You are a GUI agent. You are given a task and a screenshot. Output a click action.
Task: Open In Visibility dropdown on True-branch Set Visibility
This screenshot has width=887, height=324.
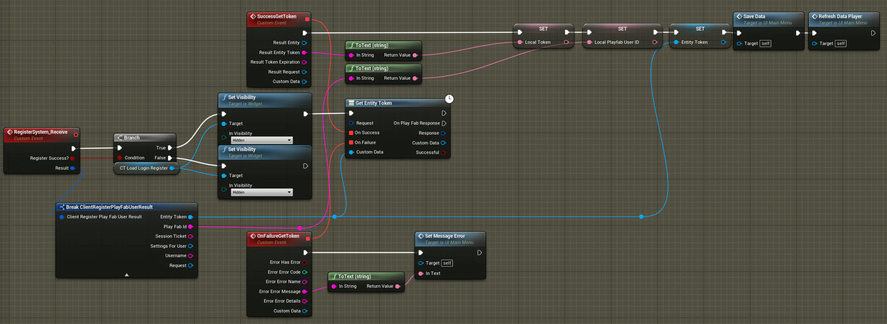coord(261,140)
